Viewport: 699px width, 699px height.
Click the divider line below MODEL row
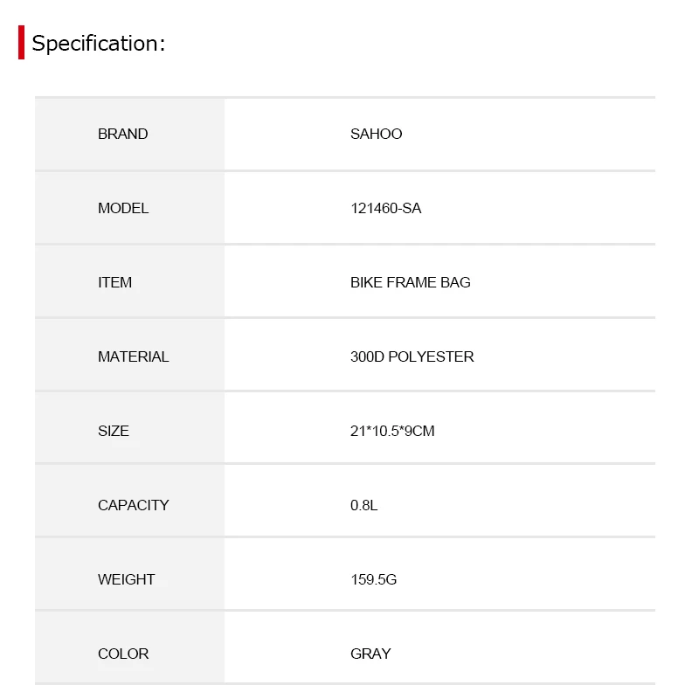(345, 245)
